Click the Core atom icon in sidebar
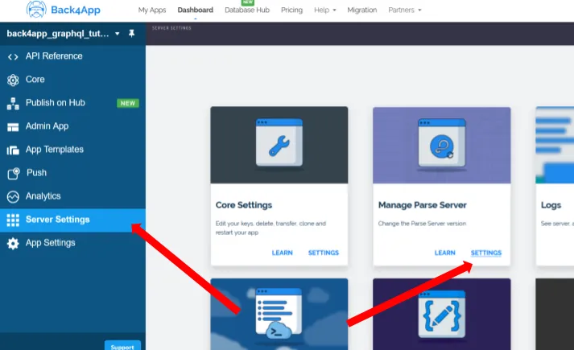Image resolution: width=574 pixels, height=350 pixels. click(x=13, y=80)
